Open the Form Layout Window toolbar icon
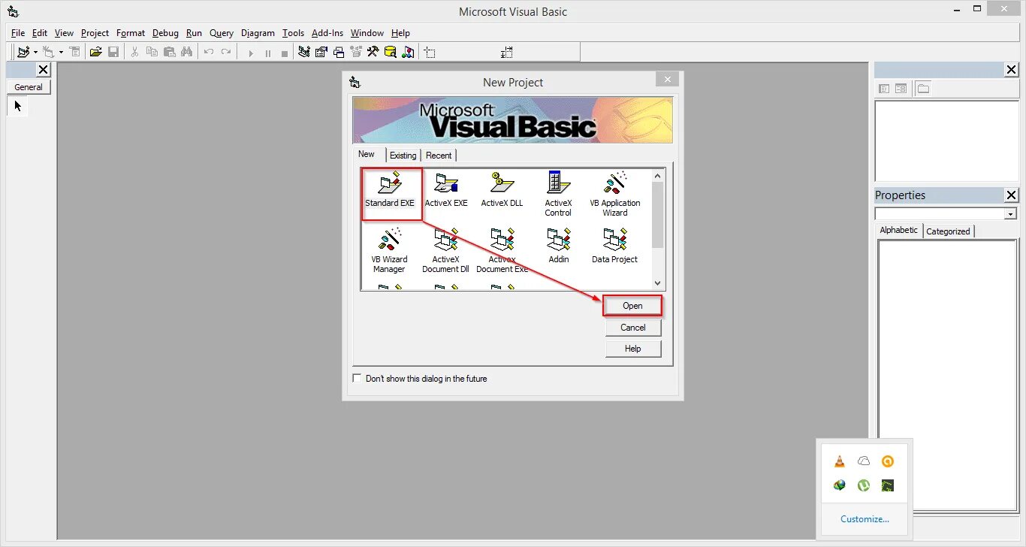This screenshot has width=1026, height=547. tap(339, 52)
